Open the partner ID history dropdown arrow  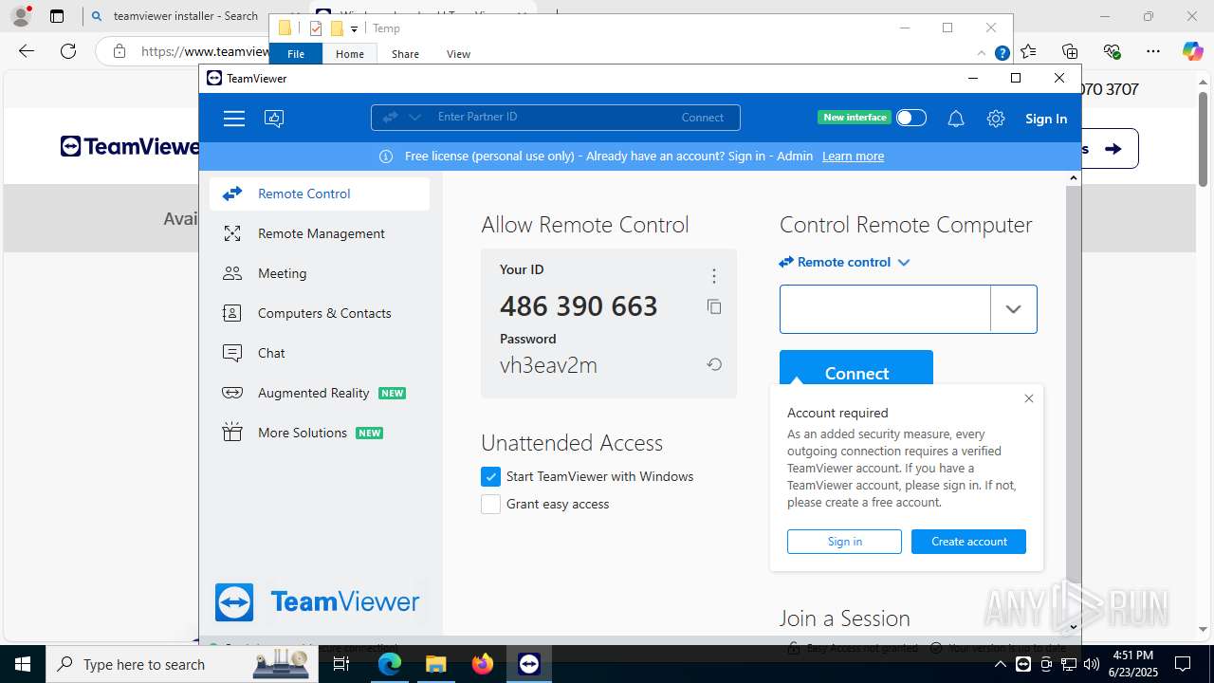pyautogui.click(x=1013, y=309)
